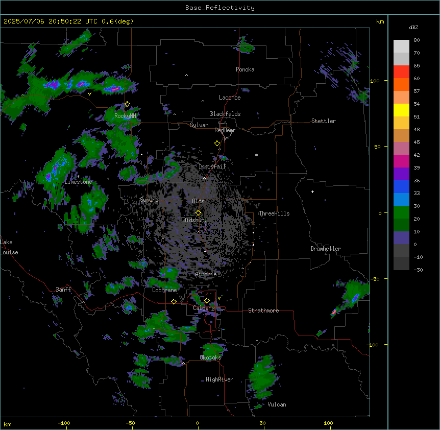Select the dark green 10-20 dBZ legend swatch

(x=401, y=225)
